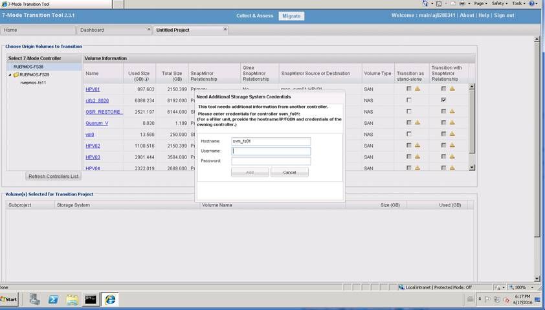This screenshot has width=545, height=310.
Task: Uncheck SnapMirror transition for cifs2_8020
Action: (443, 100)
